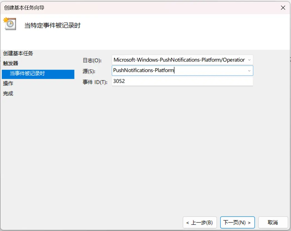This screenshot has height=231, width=291.
Task: Click the 当特定事件被记录时 page heading
Action: 53,26
